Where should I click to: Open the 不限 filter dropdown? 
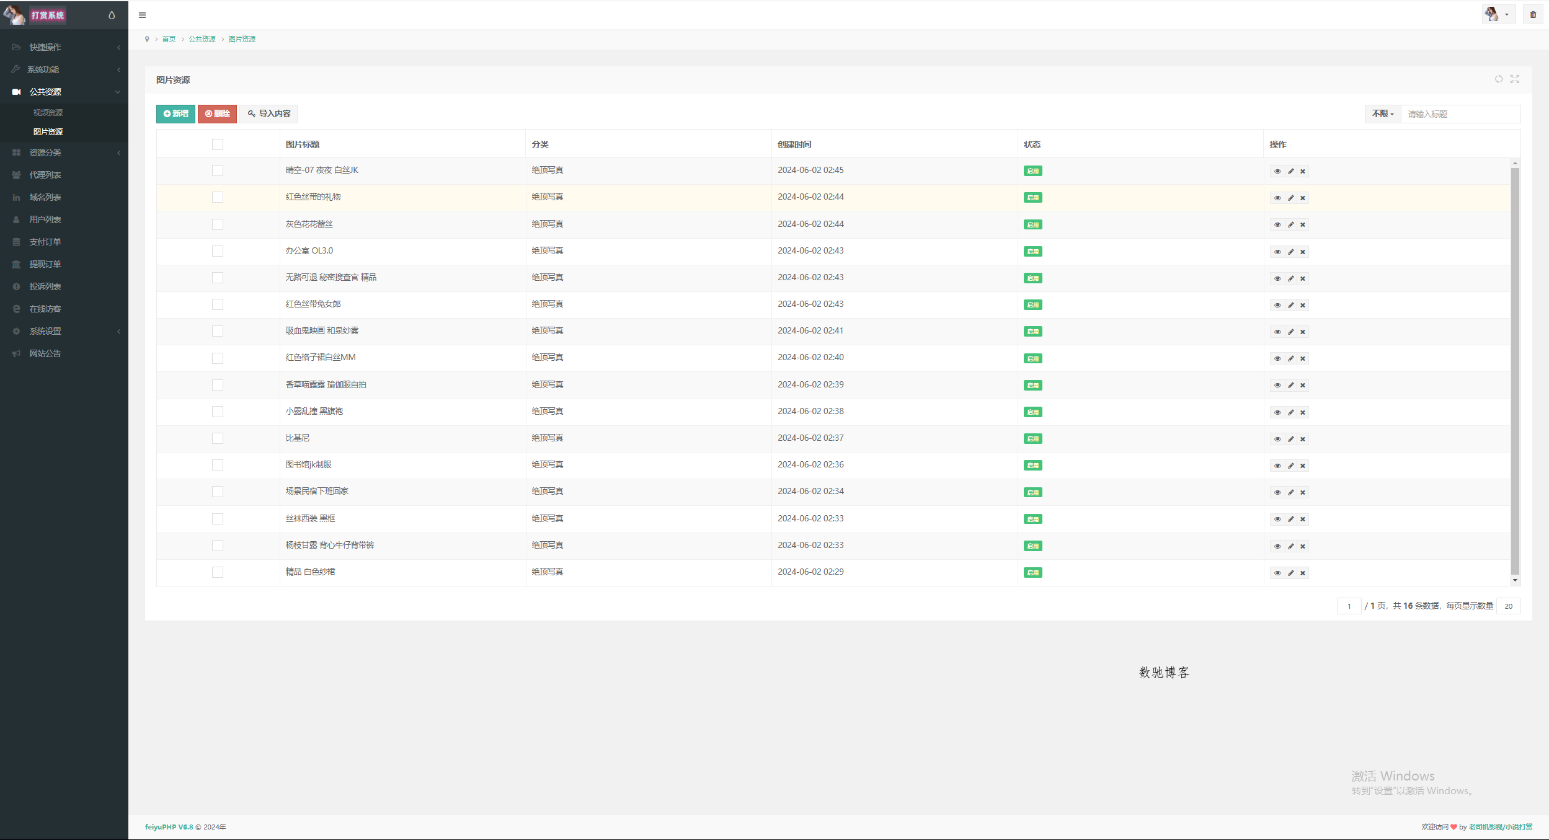pos(1383,114)
